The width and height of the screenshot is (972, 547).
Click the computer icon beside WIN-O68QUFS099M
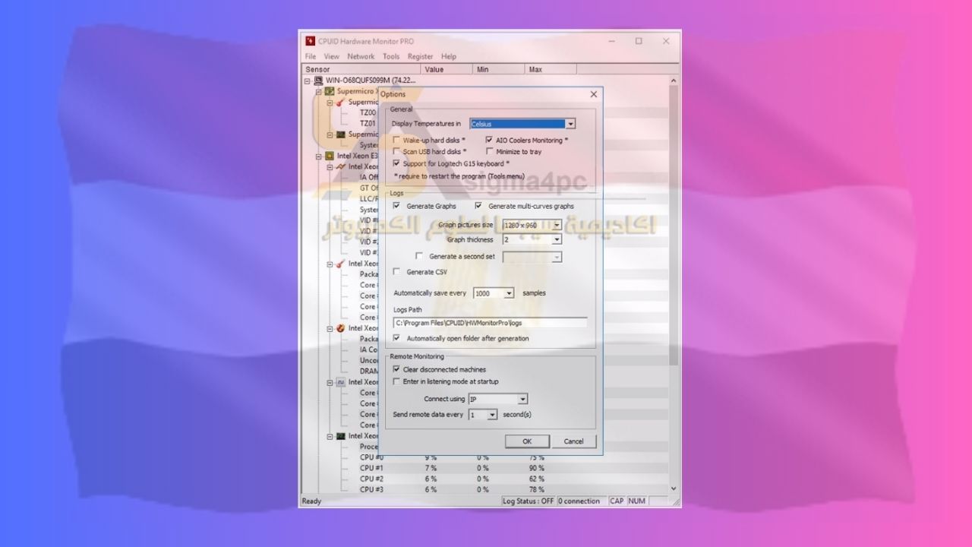click(318, 81)
